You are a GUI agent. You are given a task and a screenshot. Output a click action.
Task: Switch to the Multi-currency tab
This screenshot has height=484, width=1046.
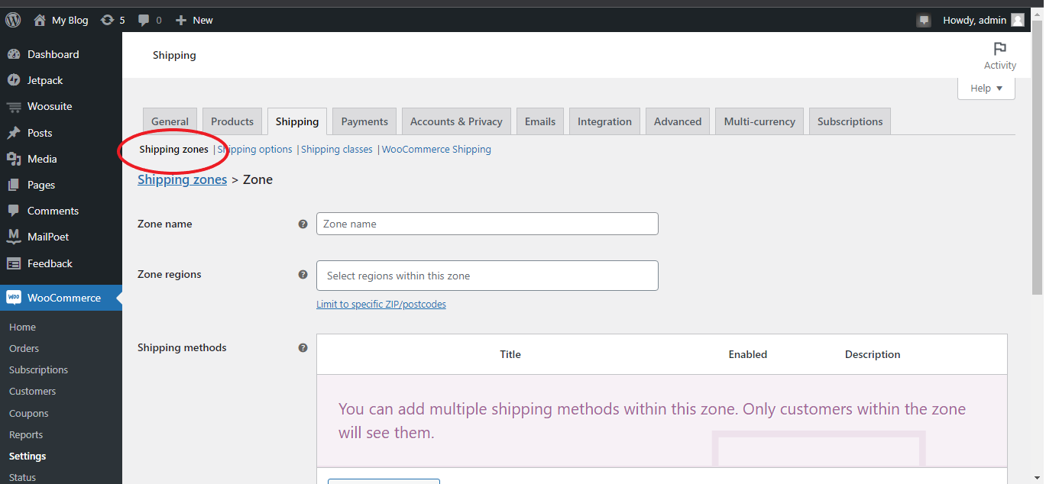point(759,121)
